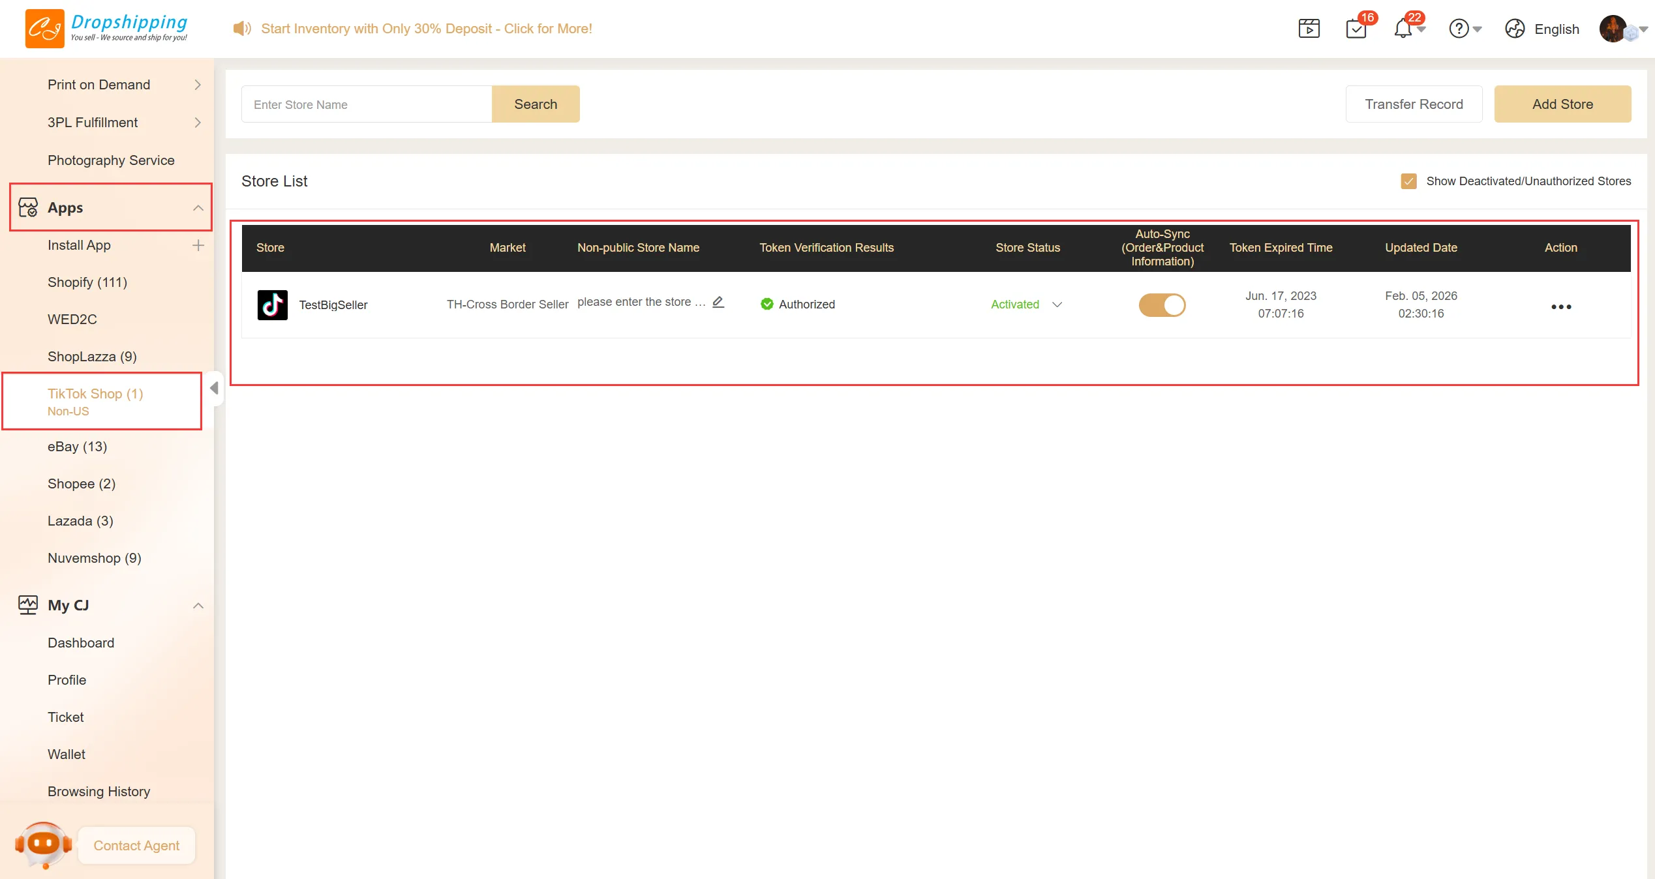Viewport: 1655px width, 879px height.
Task: Collapse the sidebar with the arrow handle
Action: (214, 389)
